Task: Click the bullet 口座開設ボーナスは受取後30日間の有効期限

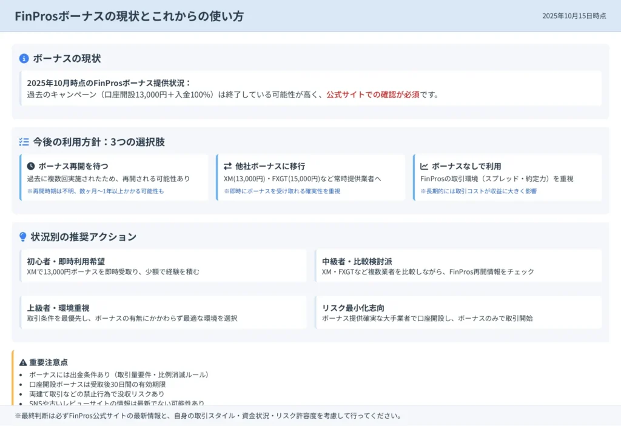Action: point(97,384)
